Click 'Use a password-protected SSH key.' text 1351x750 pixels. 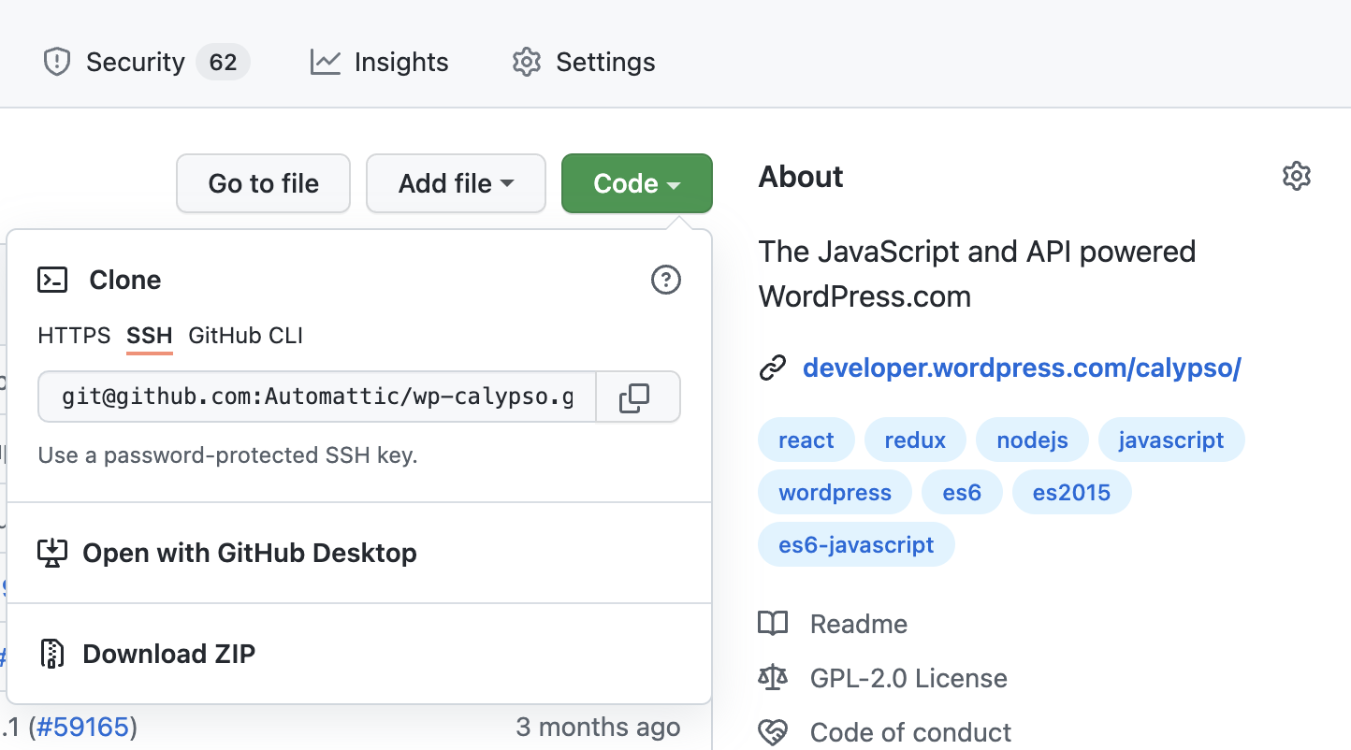coord(227,455)
